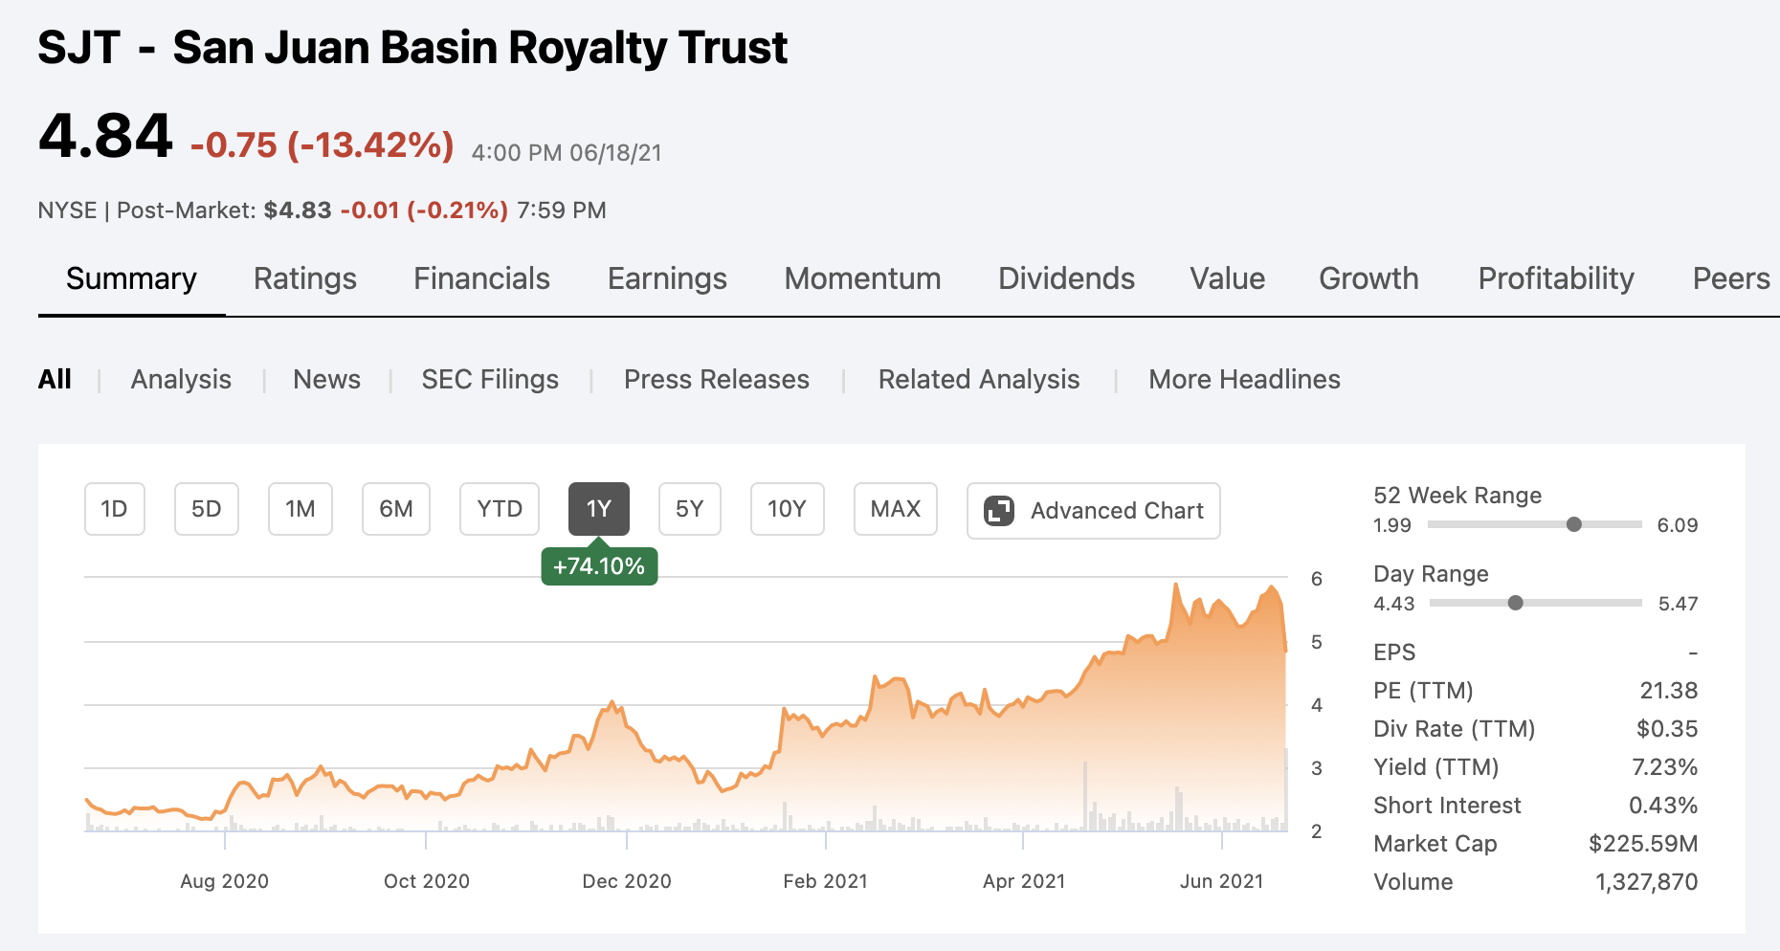This screenshot has width=1780, height=951.
Task: Select the 1M time range
Action: pyautogui.click(x=300, y=508)
